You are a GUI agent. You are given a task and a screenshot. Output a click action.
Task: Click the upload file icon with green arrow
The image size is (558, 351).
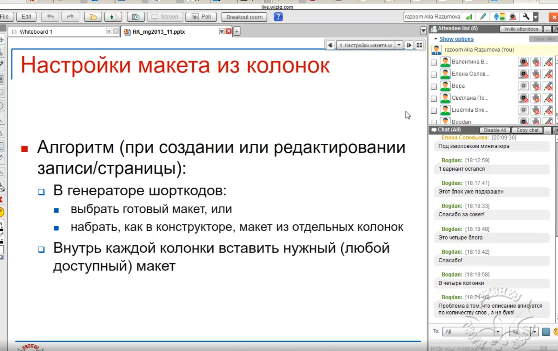[113, 17]
